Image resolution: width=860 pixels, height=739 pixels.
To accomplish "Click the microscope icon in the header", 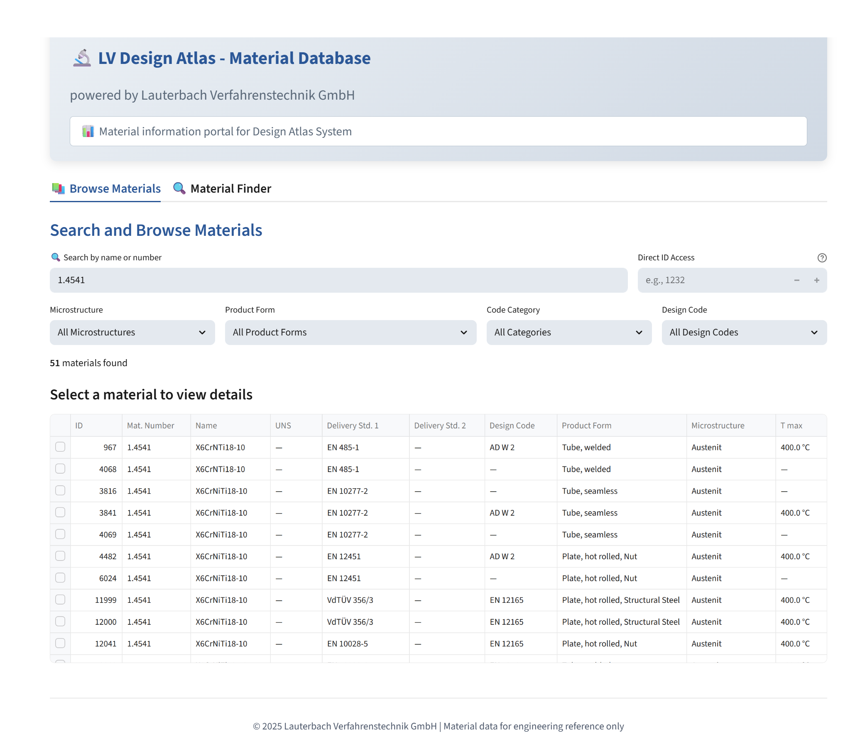I will [81, 59].
